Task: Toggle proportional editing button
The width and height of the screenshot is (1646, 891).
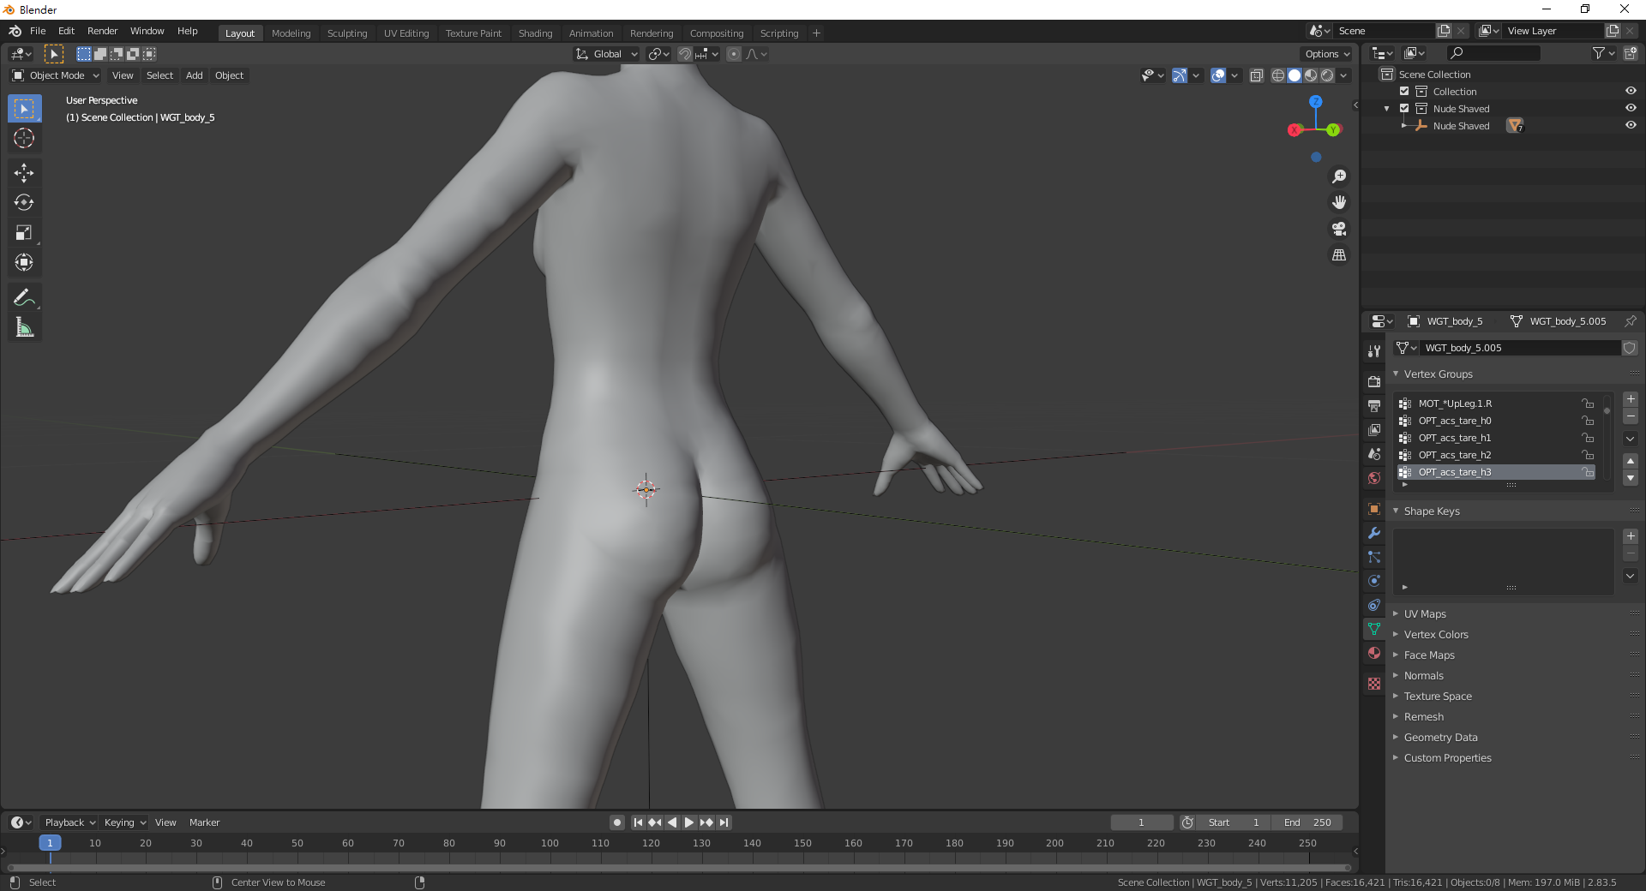Action: (x=733, y=54)
